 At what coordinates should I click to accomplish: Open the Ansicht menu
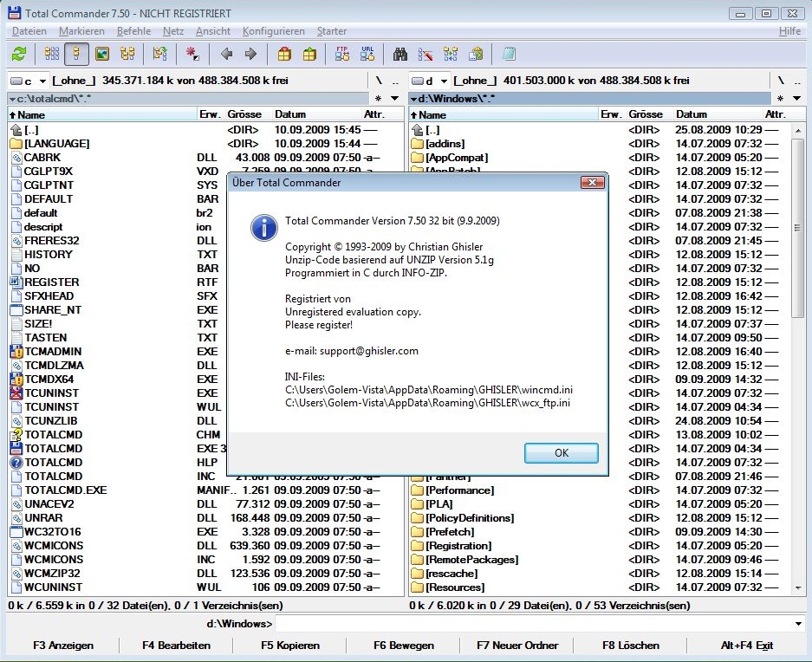[x=213, y=31]
